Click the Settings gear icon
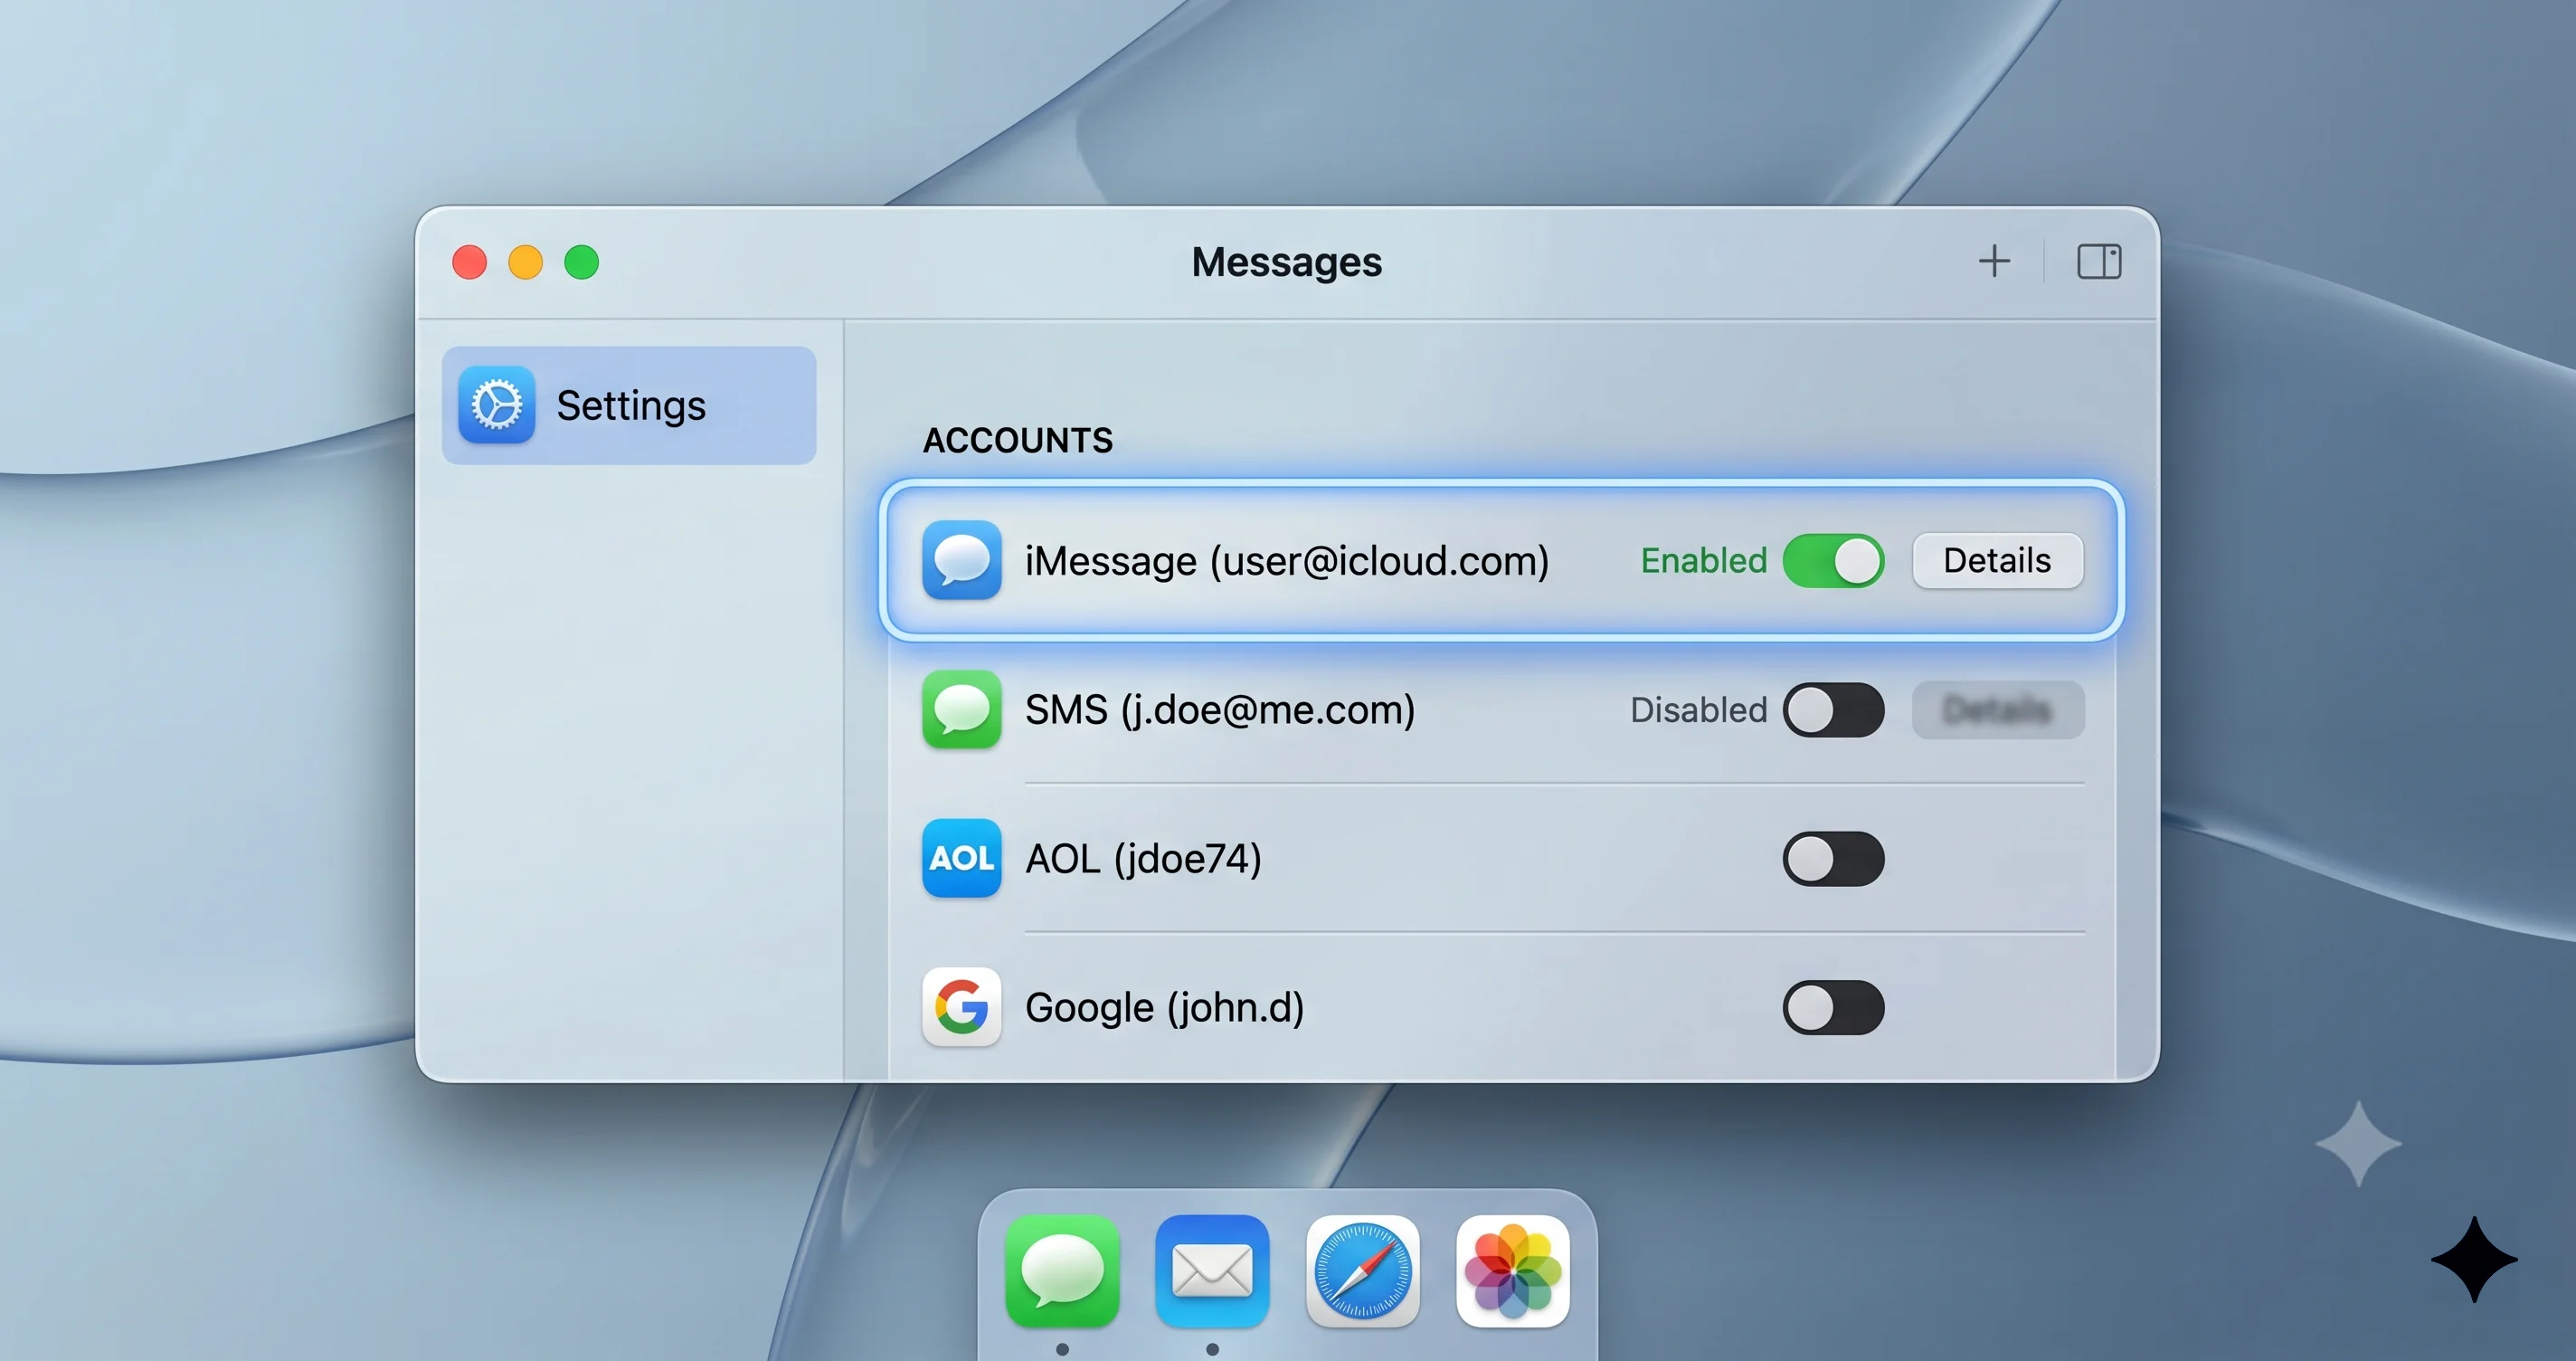The height and width of the screenshot is (1361, 2576). tap(497, 405)
